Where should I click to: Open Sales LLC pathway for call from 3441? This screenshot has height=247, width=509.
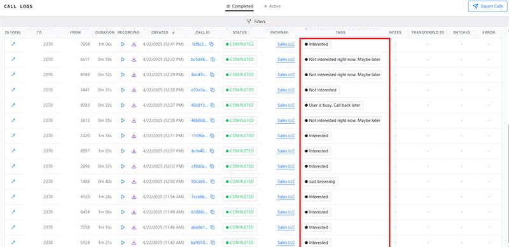(x=286, y=90)
